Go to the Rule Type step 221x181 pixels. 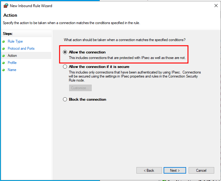pos(15,41)
